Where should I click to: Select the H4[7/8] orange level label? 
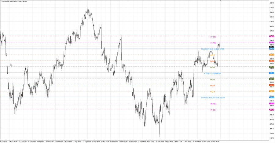click(213, 55)
